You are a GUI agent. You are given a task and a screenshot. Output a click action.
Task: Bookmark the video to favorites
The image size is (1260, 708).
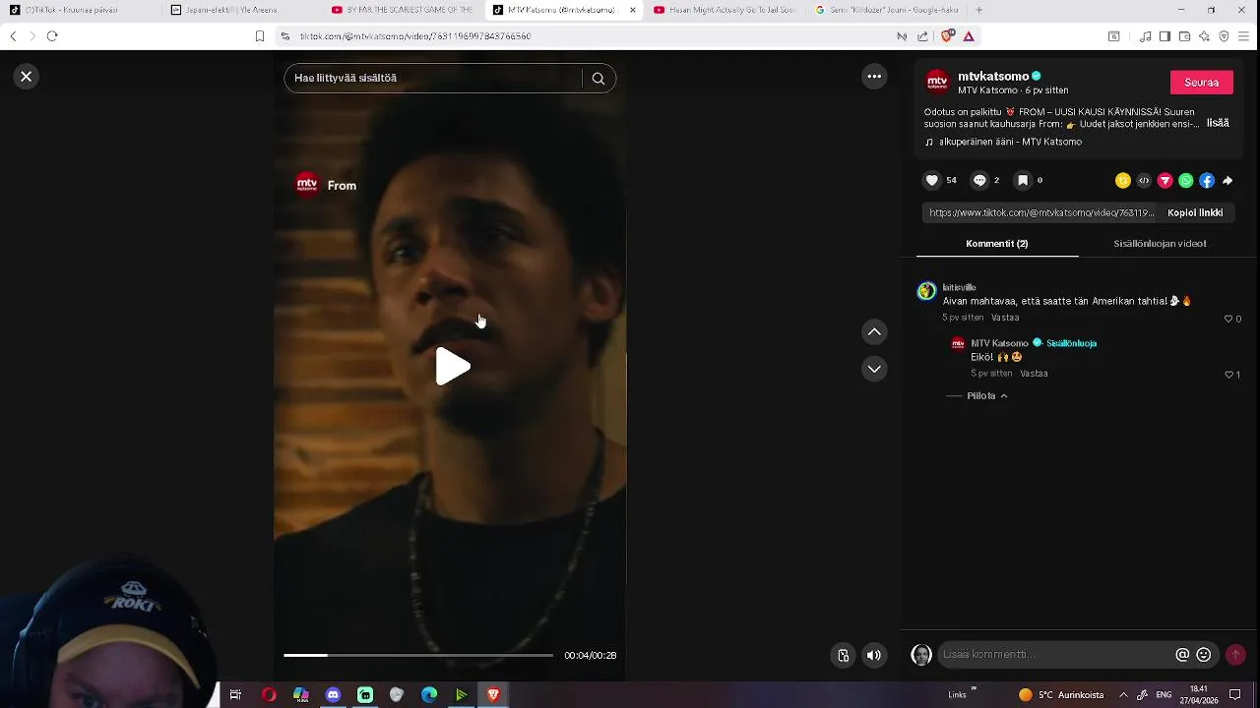1023,180
